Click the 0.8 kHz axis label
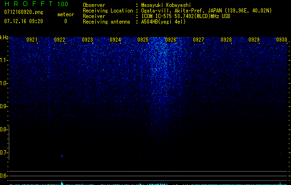Screen dimensions: 291x185 pos(3,129)
